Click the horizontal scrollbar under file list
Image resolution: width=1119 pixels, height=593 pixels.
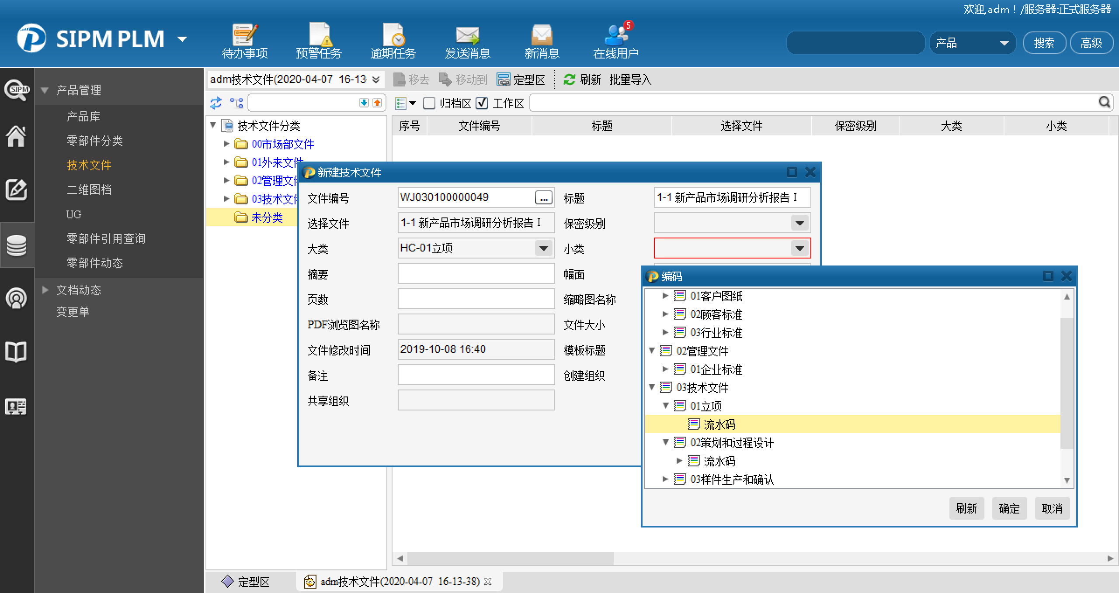pos(511,558)
